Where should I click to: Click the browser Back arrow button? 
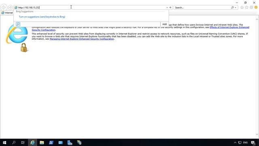(4, 7)
